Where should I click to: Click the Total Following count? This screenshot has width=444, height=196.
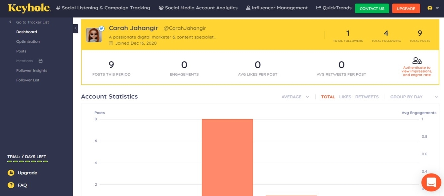coord(386,33)
